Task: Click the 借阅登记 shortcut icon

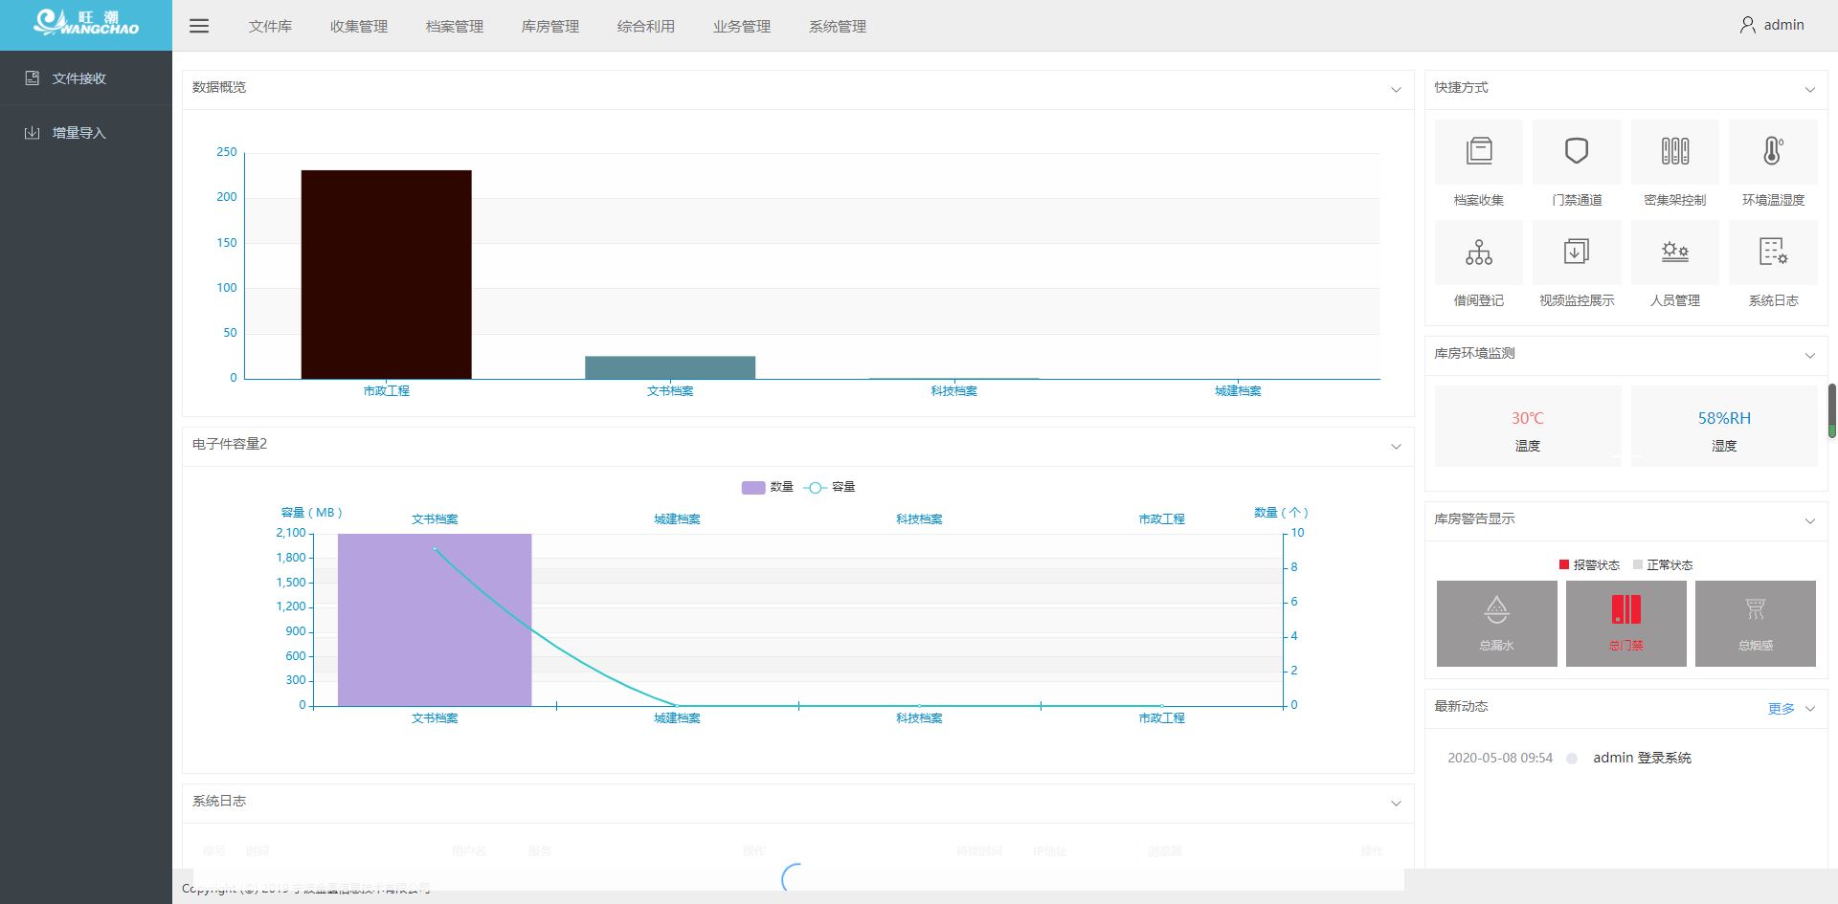Action: [x=1478, y=253]
